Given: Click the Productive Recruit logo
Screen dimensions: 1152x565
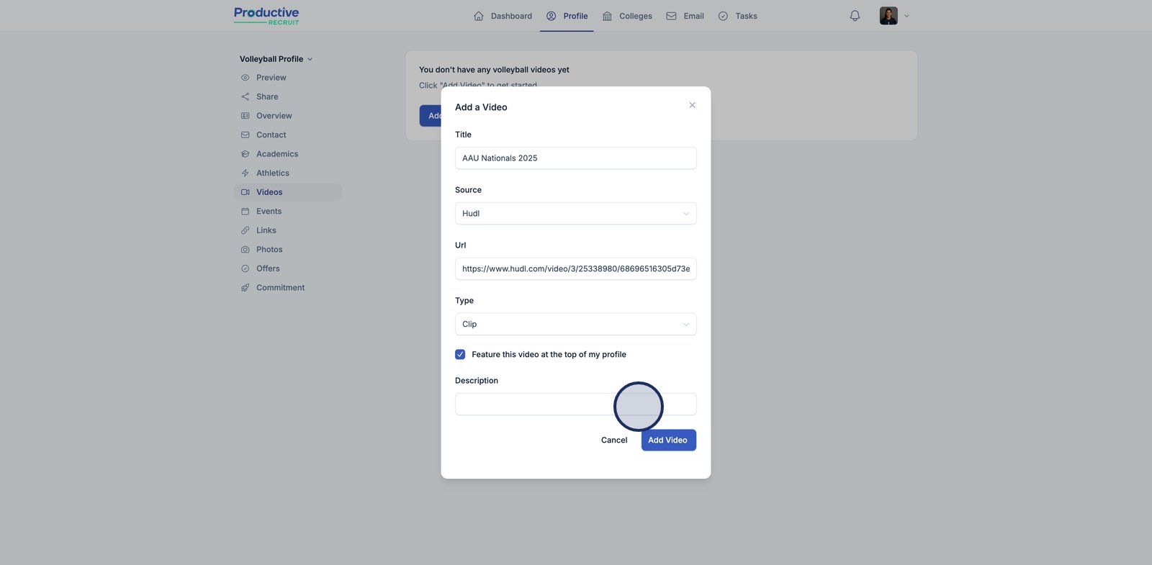Looking at the screenshot, I should coord(266,16).
